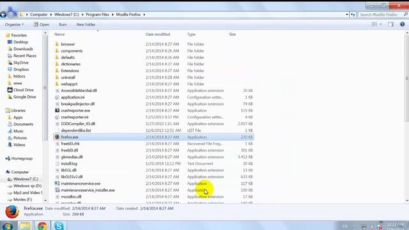Open Recent Places in sidebar

pos(25,56)
